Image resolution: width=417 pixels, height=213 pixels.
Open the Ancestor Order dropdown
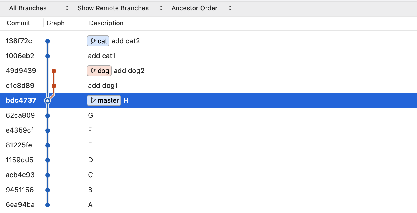201,8
